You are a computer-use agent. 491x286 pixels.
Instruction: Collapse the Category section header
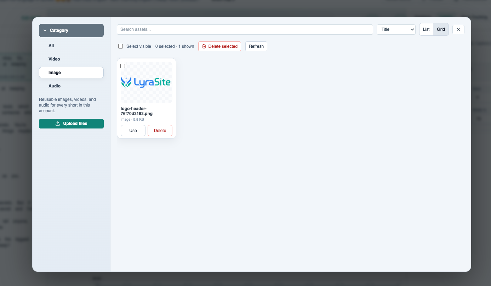(71, 30)
